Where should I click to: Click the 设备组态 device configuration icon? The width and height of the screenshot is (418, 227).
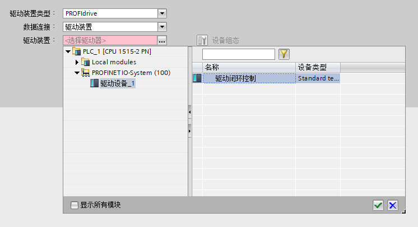point(202,40)
